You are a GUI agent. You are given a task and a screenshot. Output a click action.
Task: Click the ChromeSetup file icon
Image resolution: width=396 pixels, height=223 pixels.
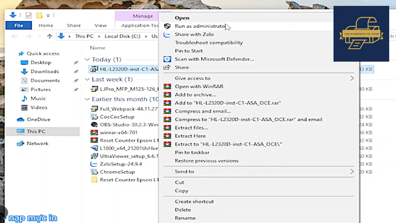pyautogui.click(x=94, y=172)
